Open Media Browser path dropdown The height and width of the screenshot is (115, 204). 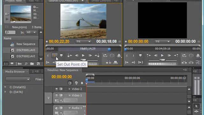pyautogui.click(x=18, y=79)
